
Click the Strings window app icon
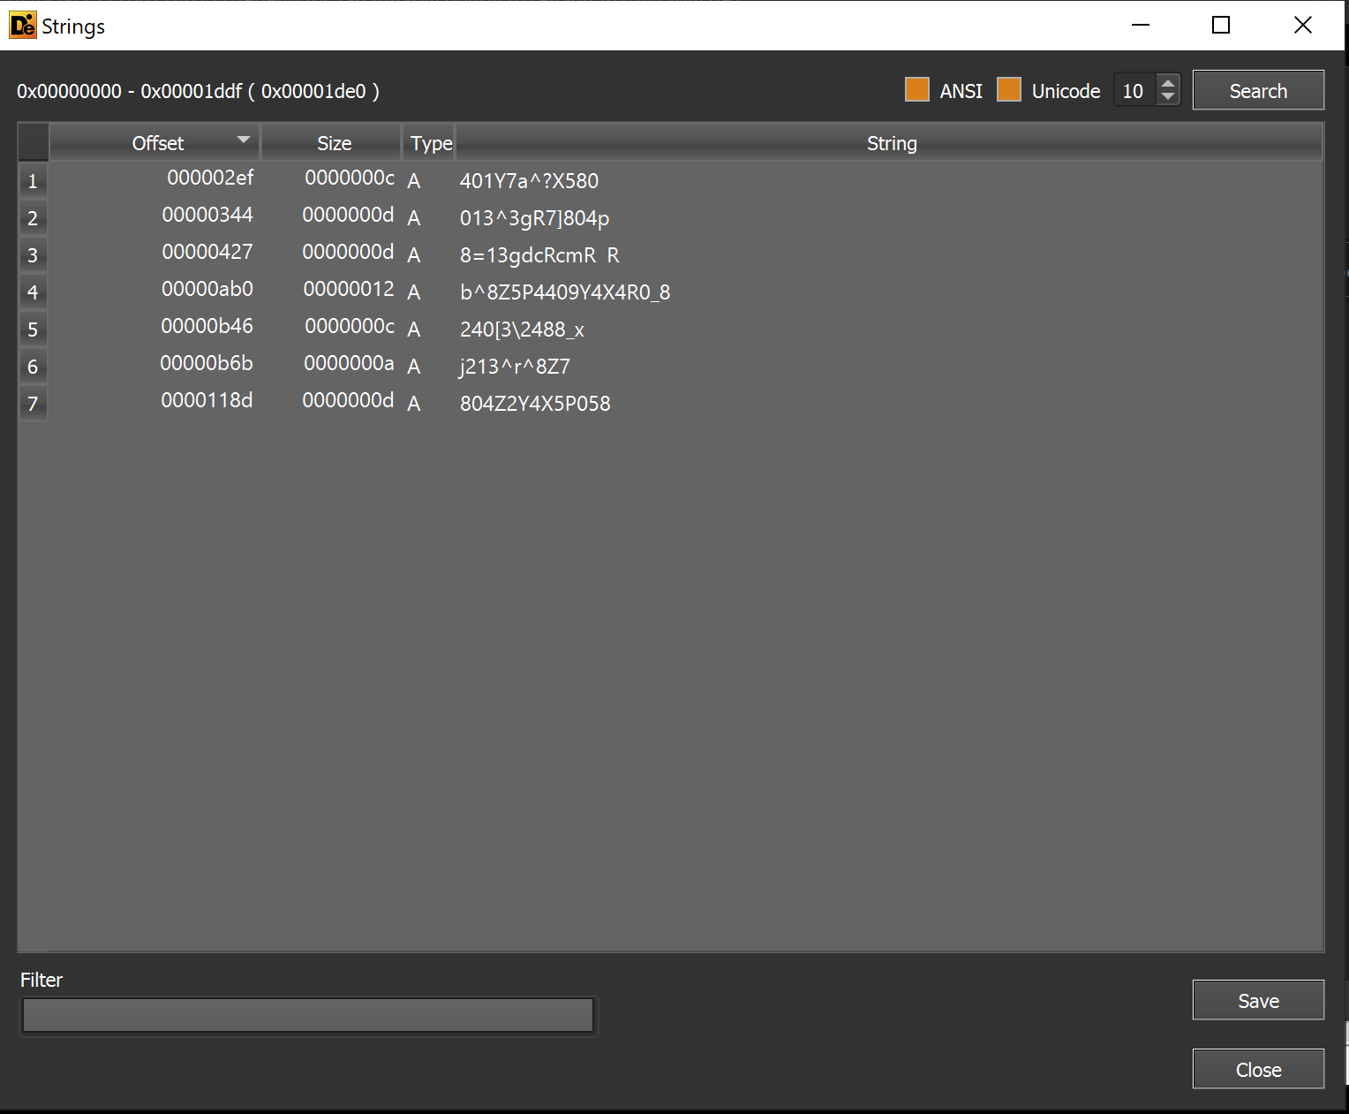pyautogui.click(x=22, y=26)
